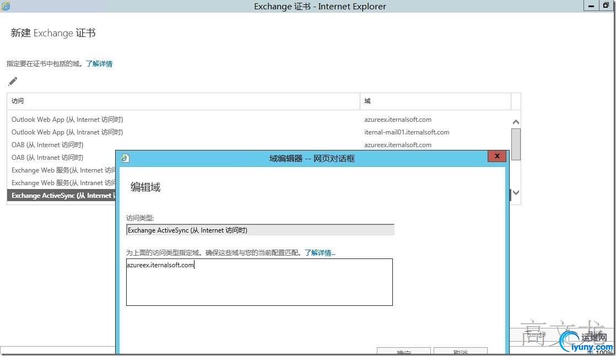Click the page icon in domain editor title bar
The height and width of the screenshot is (356, 616).
(125, 158)
